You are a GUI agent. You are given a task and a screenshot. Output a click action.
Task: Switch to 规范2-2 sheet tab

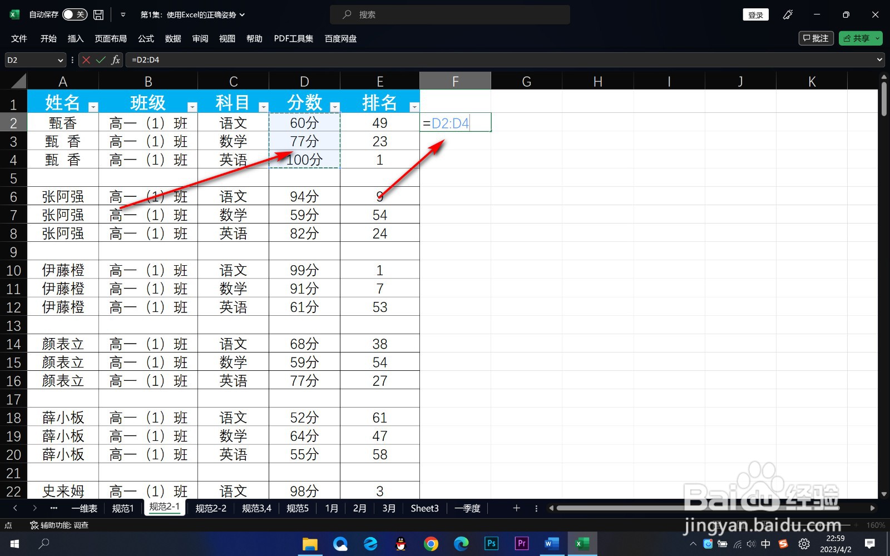click(x=211, y=508)
